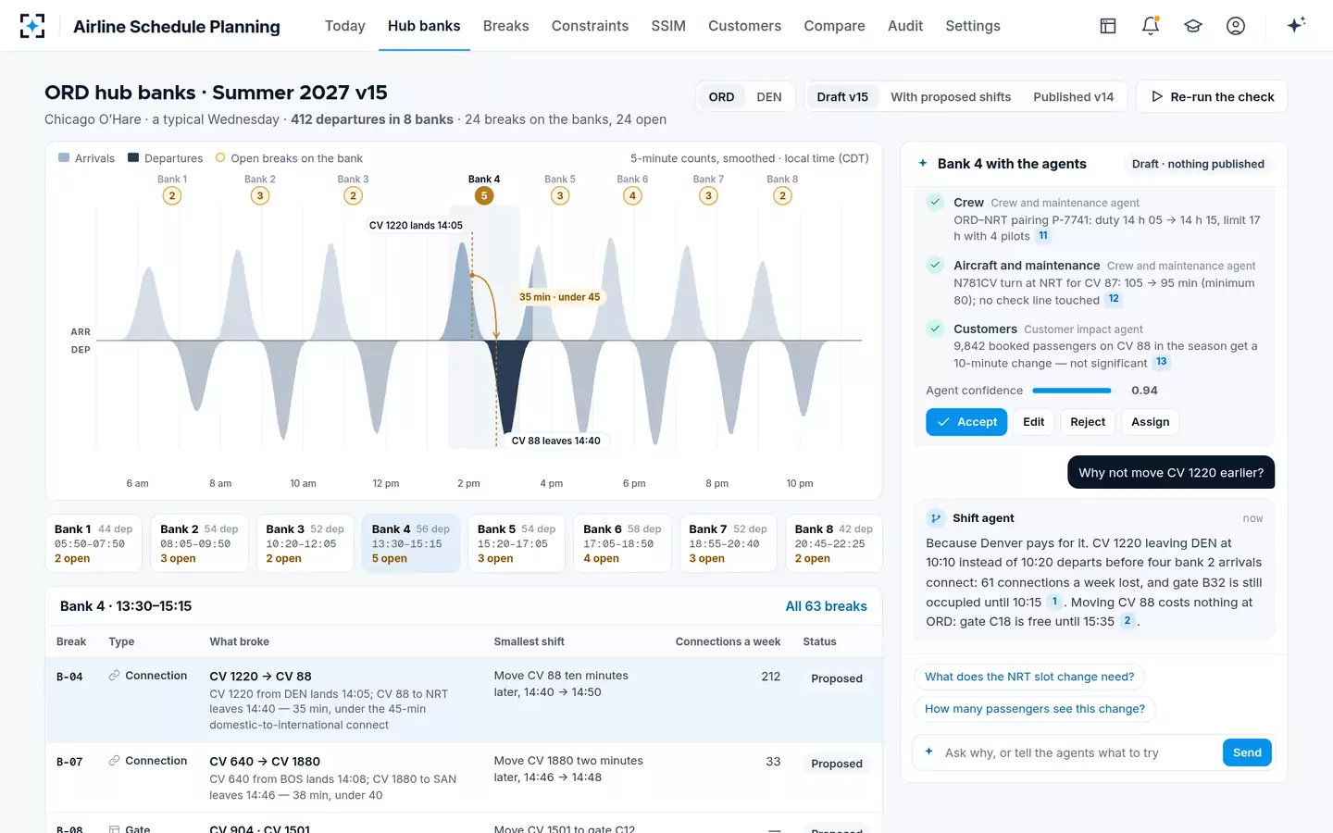Click the connection link icon in row B-07
This screenshot has height=833, width=1333.
(114, 761)
